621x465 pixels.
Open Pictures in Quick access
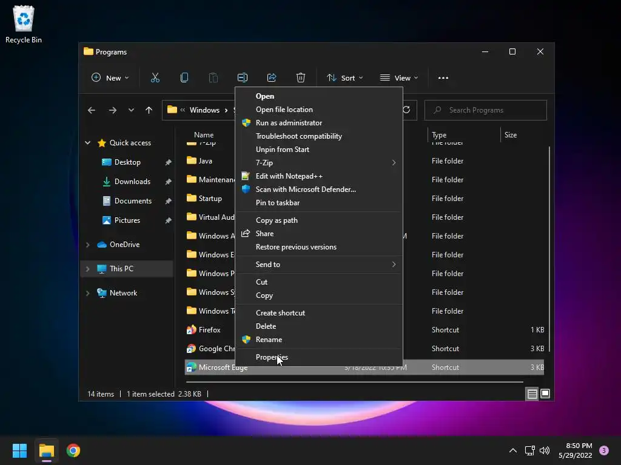127,220
